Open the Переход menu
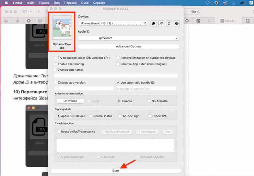Image resolution: width=254 pixels, height=176 pixels. (70, 3)
